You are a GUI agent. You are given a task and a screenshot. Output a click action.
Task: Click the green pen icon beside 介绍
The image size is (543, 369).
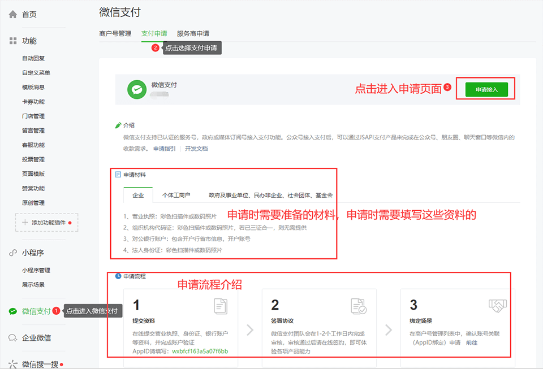(118, 125)
